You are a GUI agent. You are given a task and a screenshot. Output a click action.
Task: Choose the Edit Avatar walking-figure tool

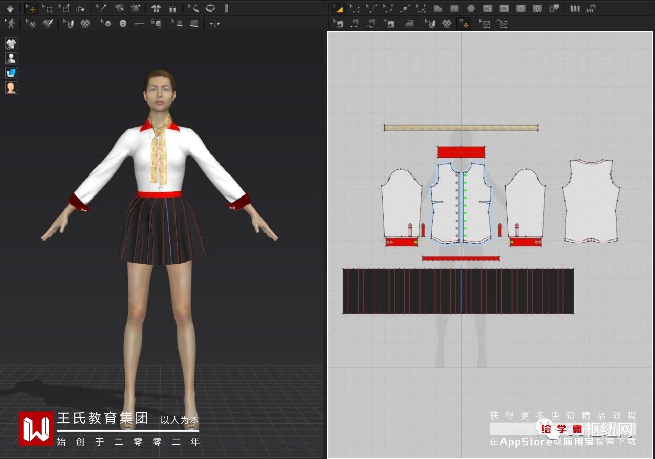point(10,24)
